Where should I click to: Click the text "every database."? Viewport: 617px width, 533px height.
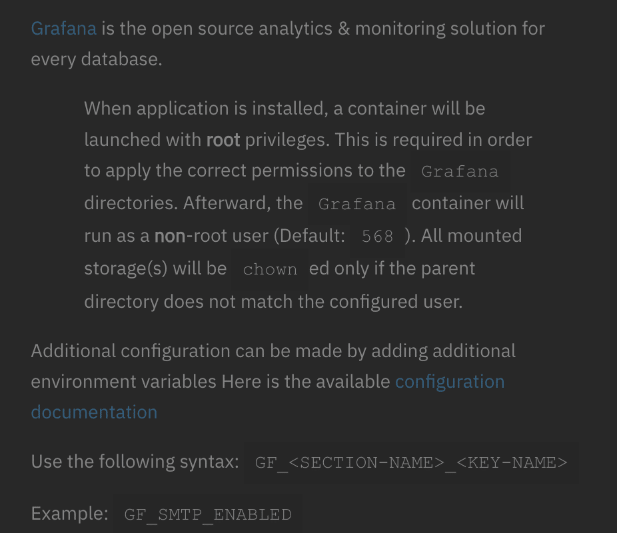point(97,59)
